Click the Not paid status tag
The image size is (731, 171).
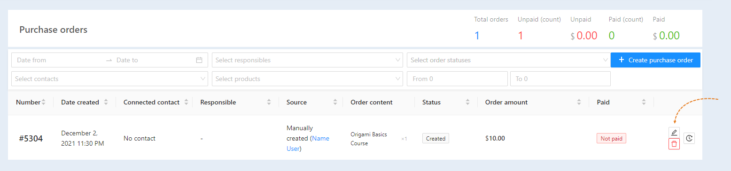click(x=611, y=138)
